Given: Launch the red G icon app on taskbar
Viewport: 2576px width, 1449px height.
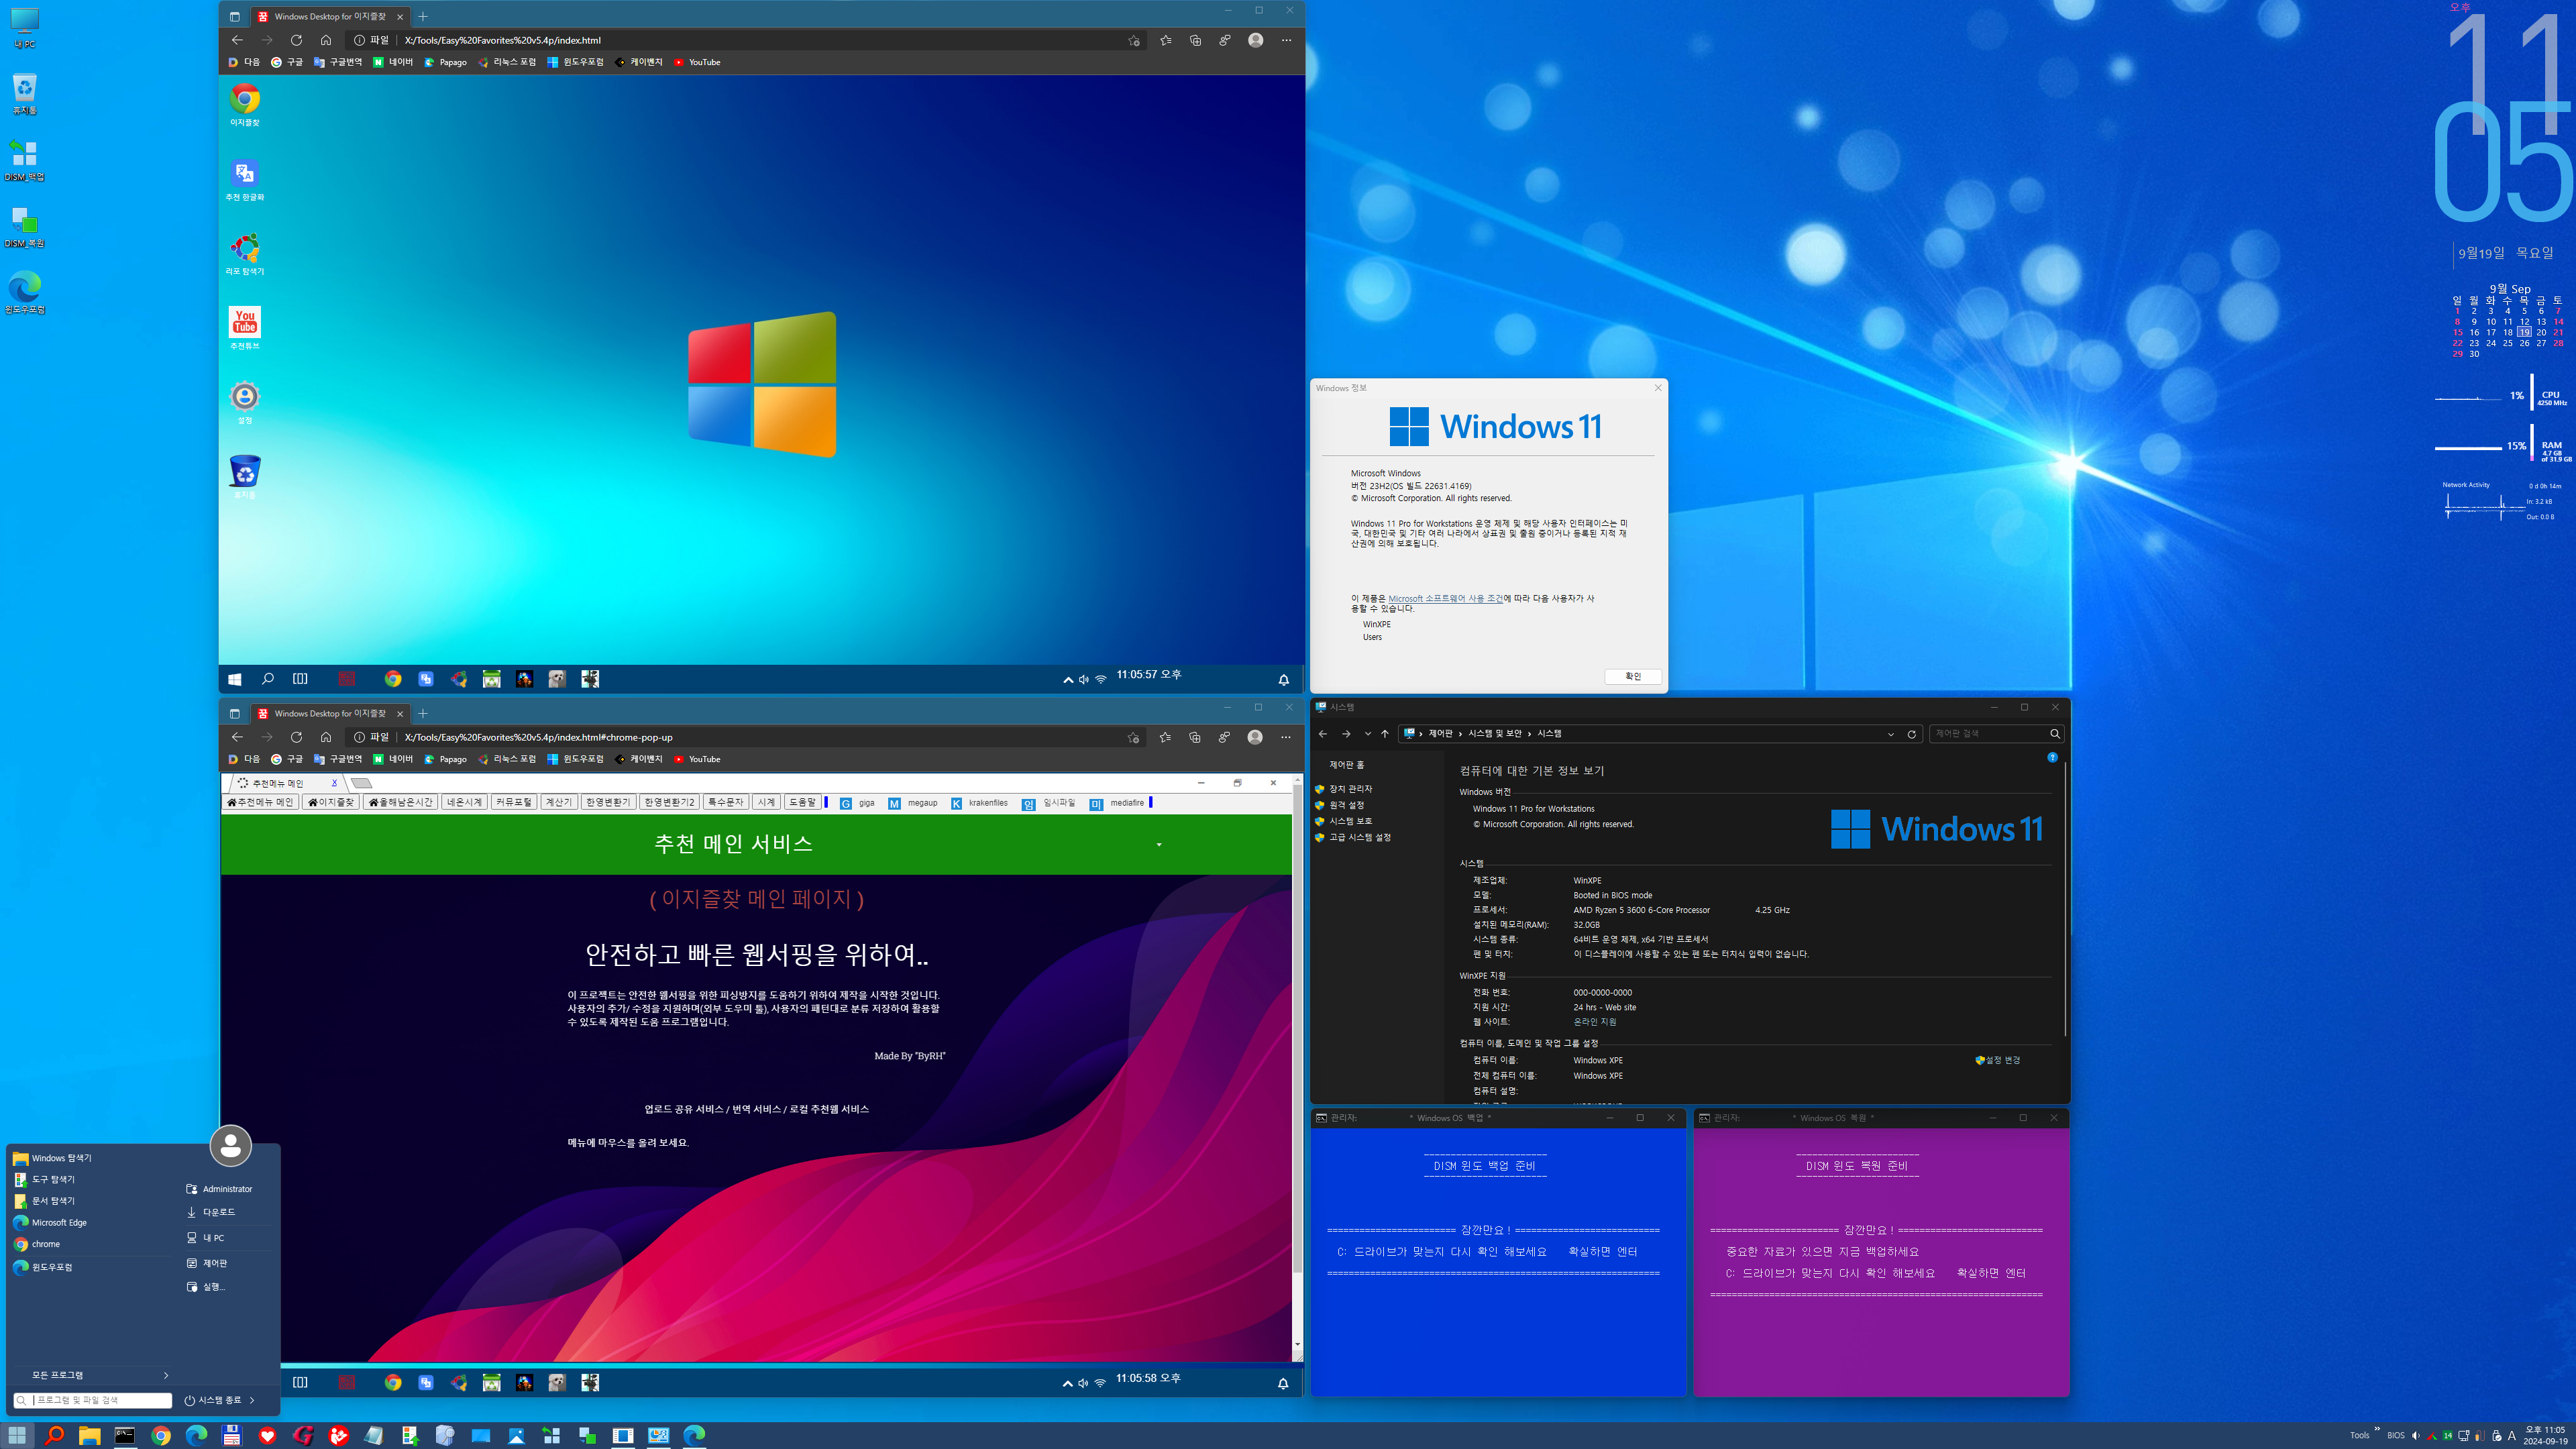Looking at the screenshot, I should pyautogui.click(x=303, y=1435).
